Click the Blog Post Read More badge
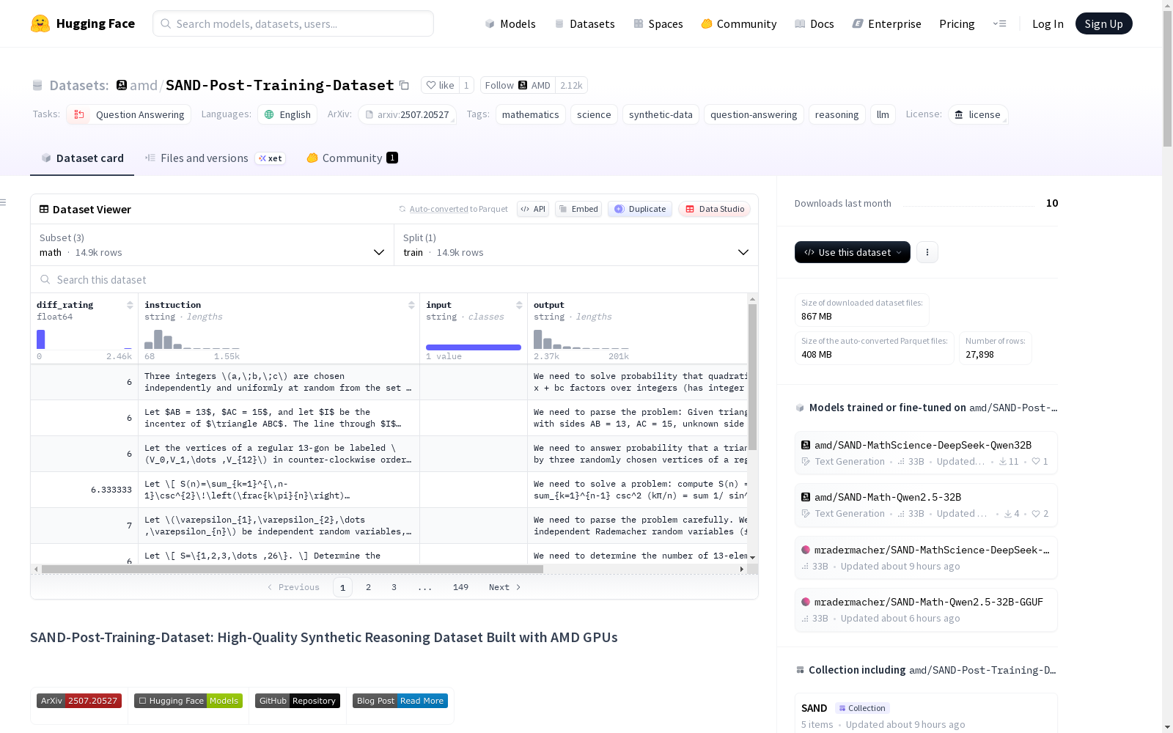The height and width of the screenshot is (733, 1173). (x=400, y=701)
